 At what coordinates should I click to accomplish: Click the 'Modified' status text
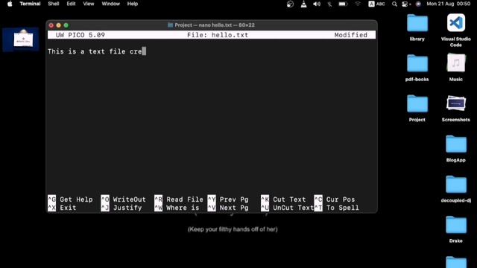(x=351, y=35)
